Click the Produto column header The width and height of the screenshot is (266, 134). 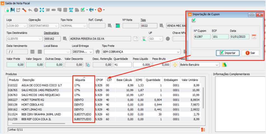pos(15,80)
